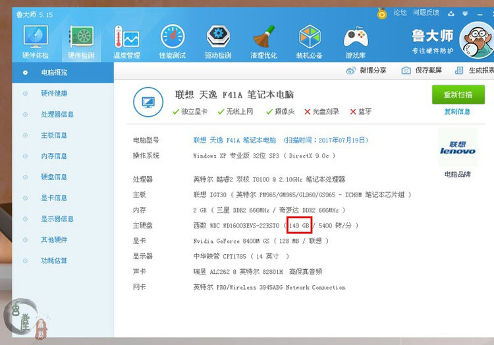494x345 pixels.
Task: Open the 论坛 forum link
Action: click(400, 13)
